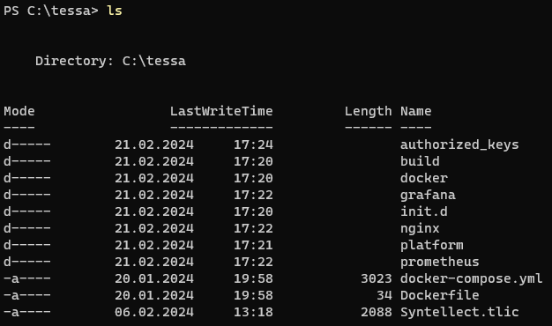Click the Mode column header

click(19, 111)
